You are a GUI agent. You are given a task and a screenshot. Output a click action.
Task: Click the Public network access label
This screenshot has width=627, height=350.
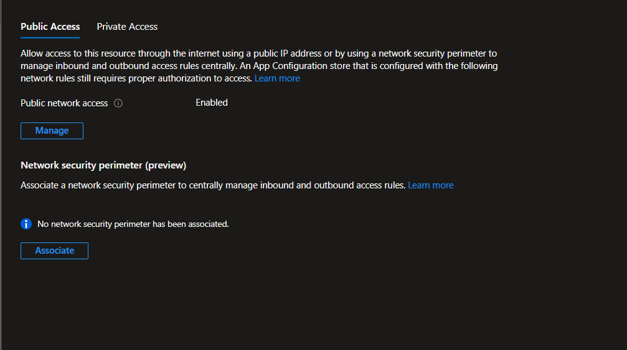coord(64,103)
